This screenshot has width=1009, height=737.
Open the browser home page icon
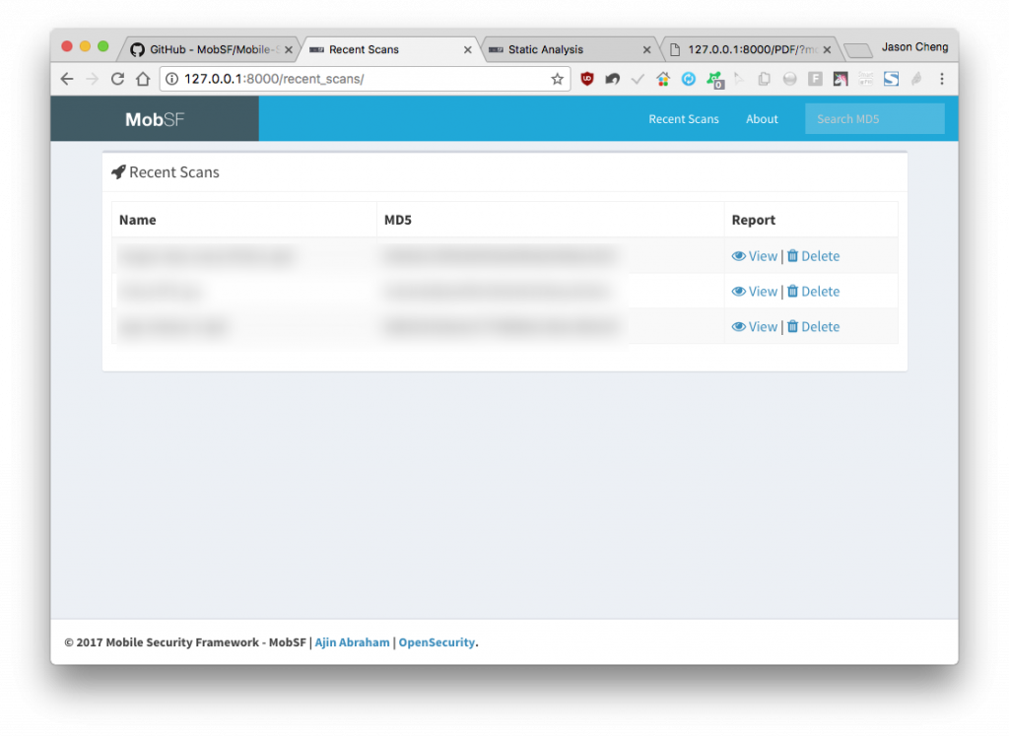(143, 79)
